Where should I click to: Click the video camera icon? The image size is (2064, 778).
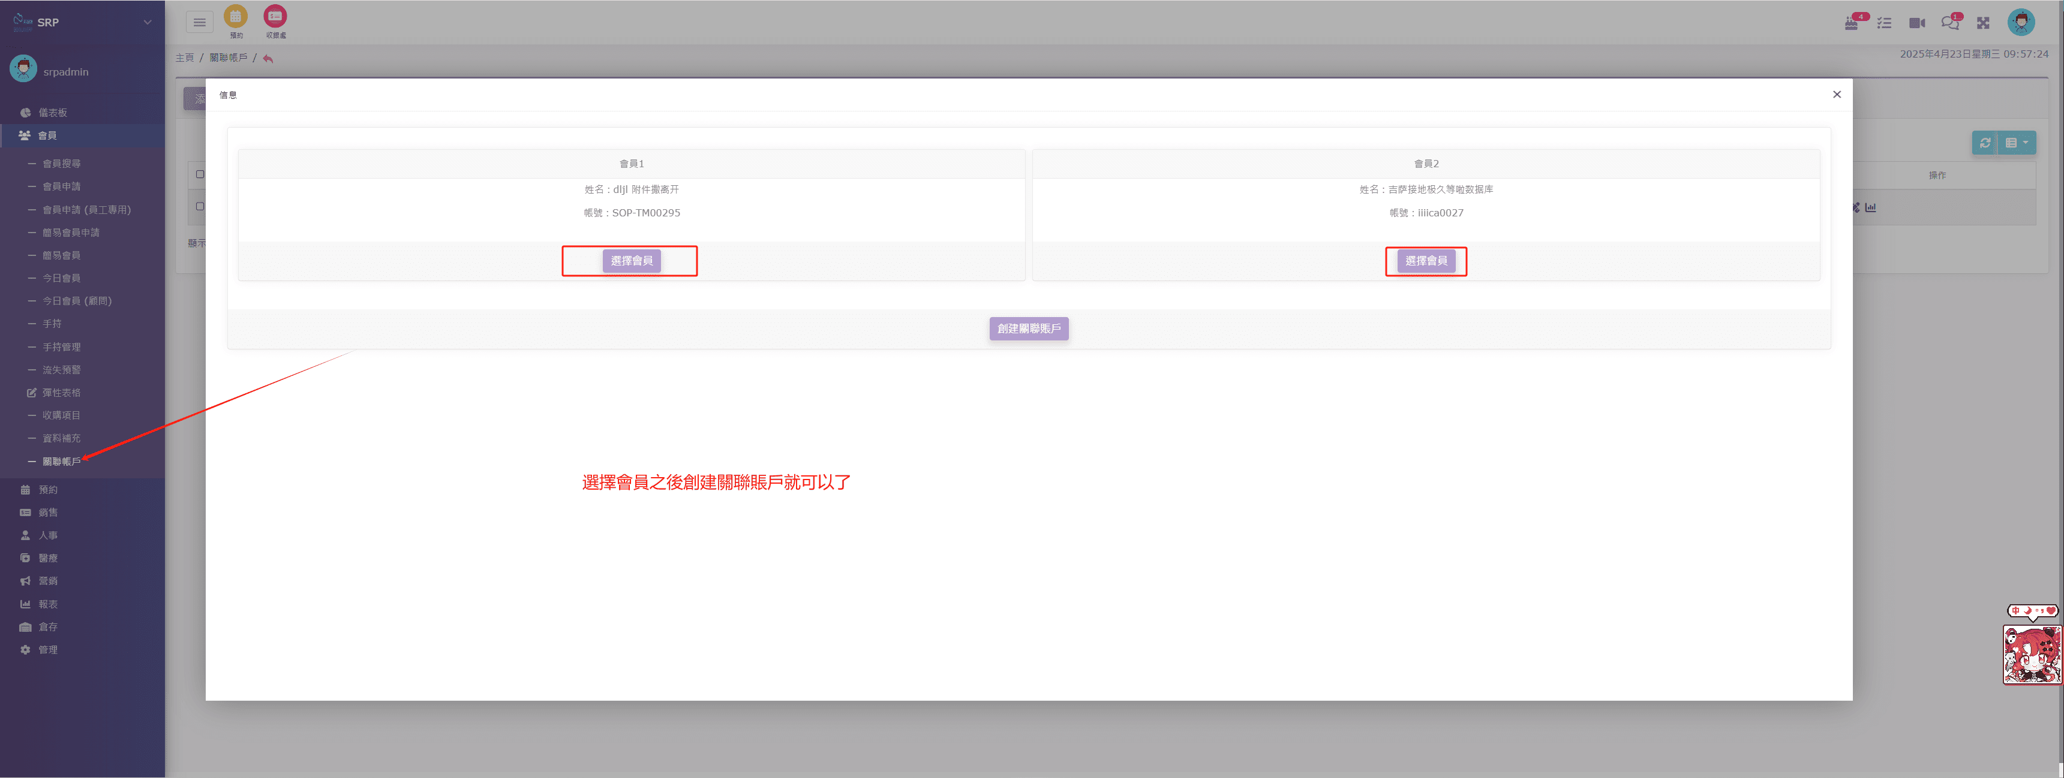coord(1916,23)
